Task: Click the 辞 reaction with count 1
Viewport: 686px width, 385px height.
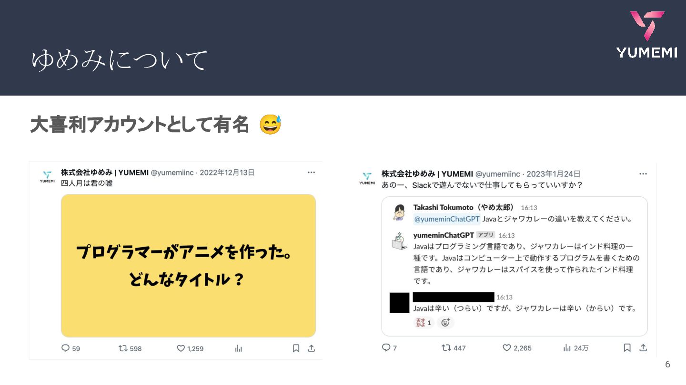Action: [x=424, y=323]
